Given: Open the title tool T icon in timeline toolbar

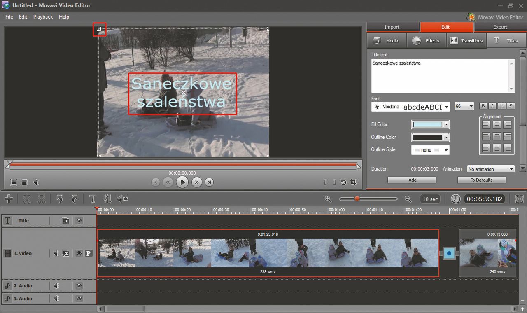Looking at the screenshot, I should point(93,199).
